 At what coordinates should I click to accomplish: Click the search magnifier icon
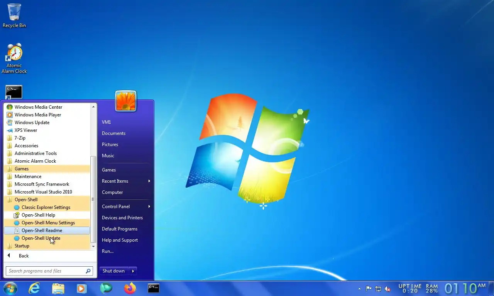(88, 271)
